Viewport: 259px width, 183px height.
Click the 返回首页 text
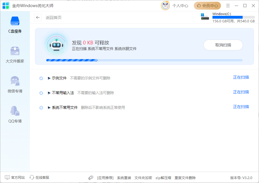click(x=54, y=18)
